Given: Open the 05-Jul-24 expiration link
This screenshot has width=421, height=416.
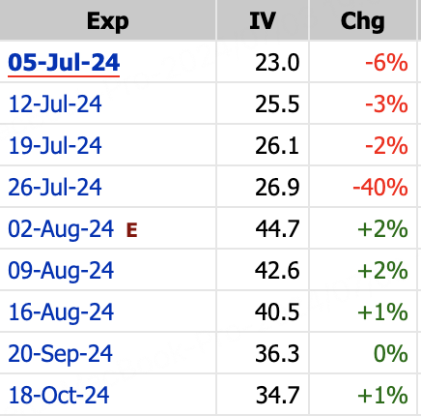Looking at the screenshot, I should [x=64, y=63].
